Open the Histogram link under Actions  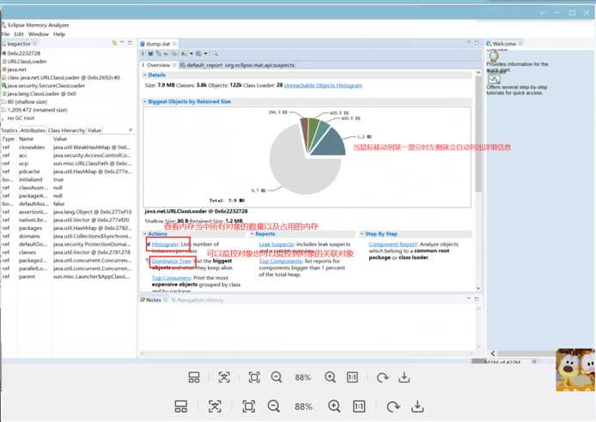(165, 244)
